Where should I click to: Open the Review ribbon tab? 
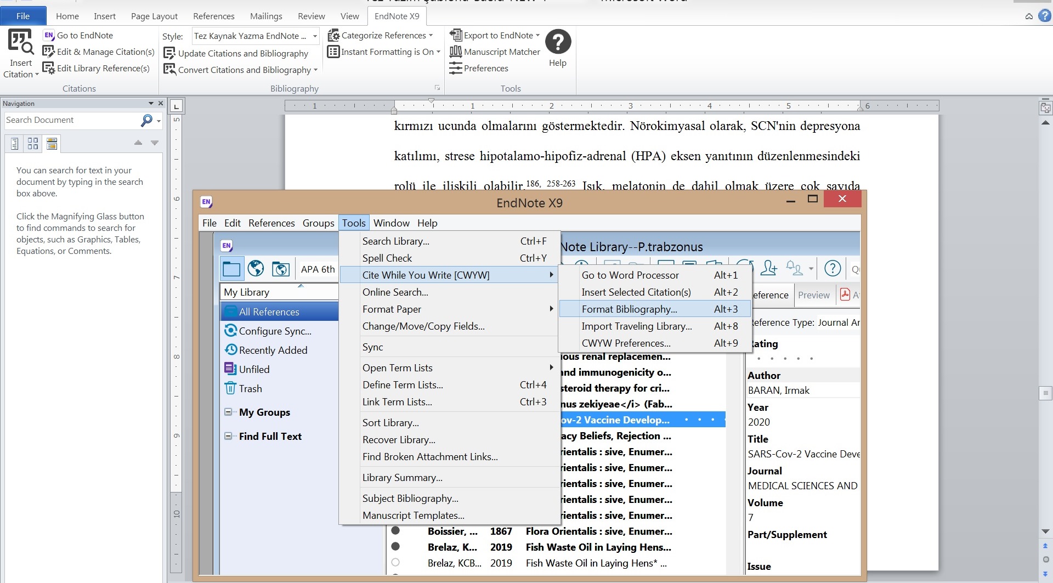(x=312, y=16)
